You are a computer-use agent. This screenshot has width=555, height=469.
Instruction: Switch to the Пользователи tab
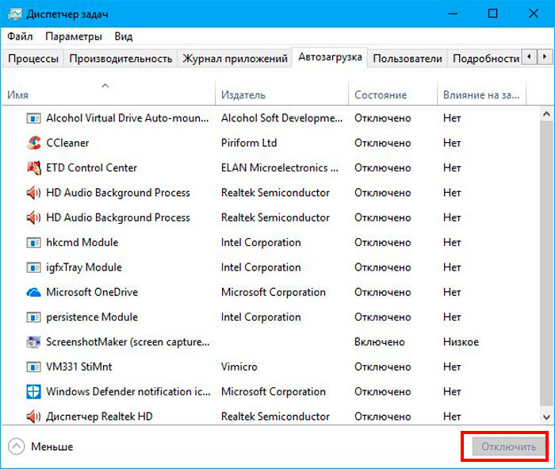(x=408, y=58)
